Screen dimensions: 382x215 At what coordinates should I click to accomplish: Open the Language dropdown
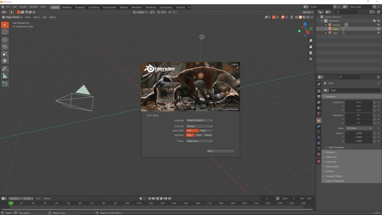click(x=199, y=120)
